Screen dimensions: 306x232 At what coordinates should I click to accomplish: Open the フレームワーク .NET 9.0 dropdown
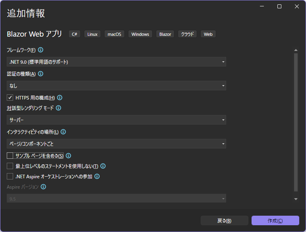pyautogui.click(x=116, y=62)
